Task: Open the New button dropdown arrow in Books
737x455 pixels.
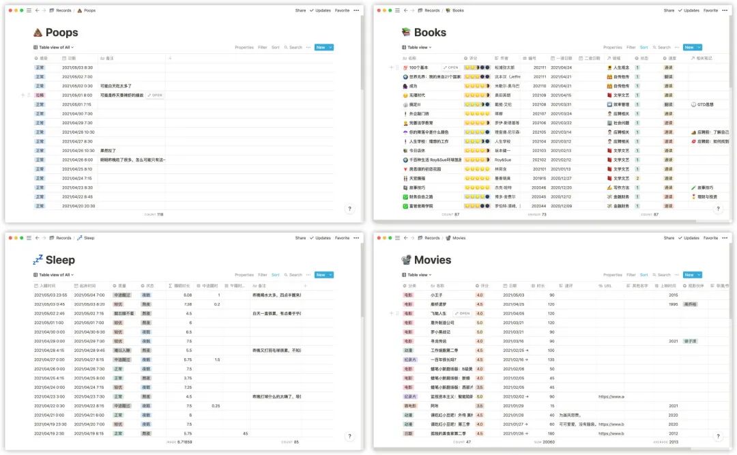Action: click(699, 48)
